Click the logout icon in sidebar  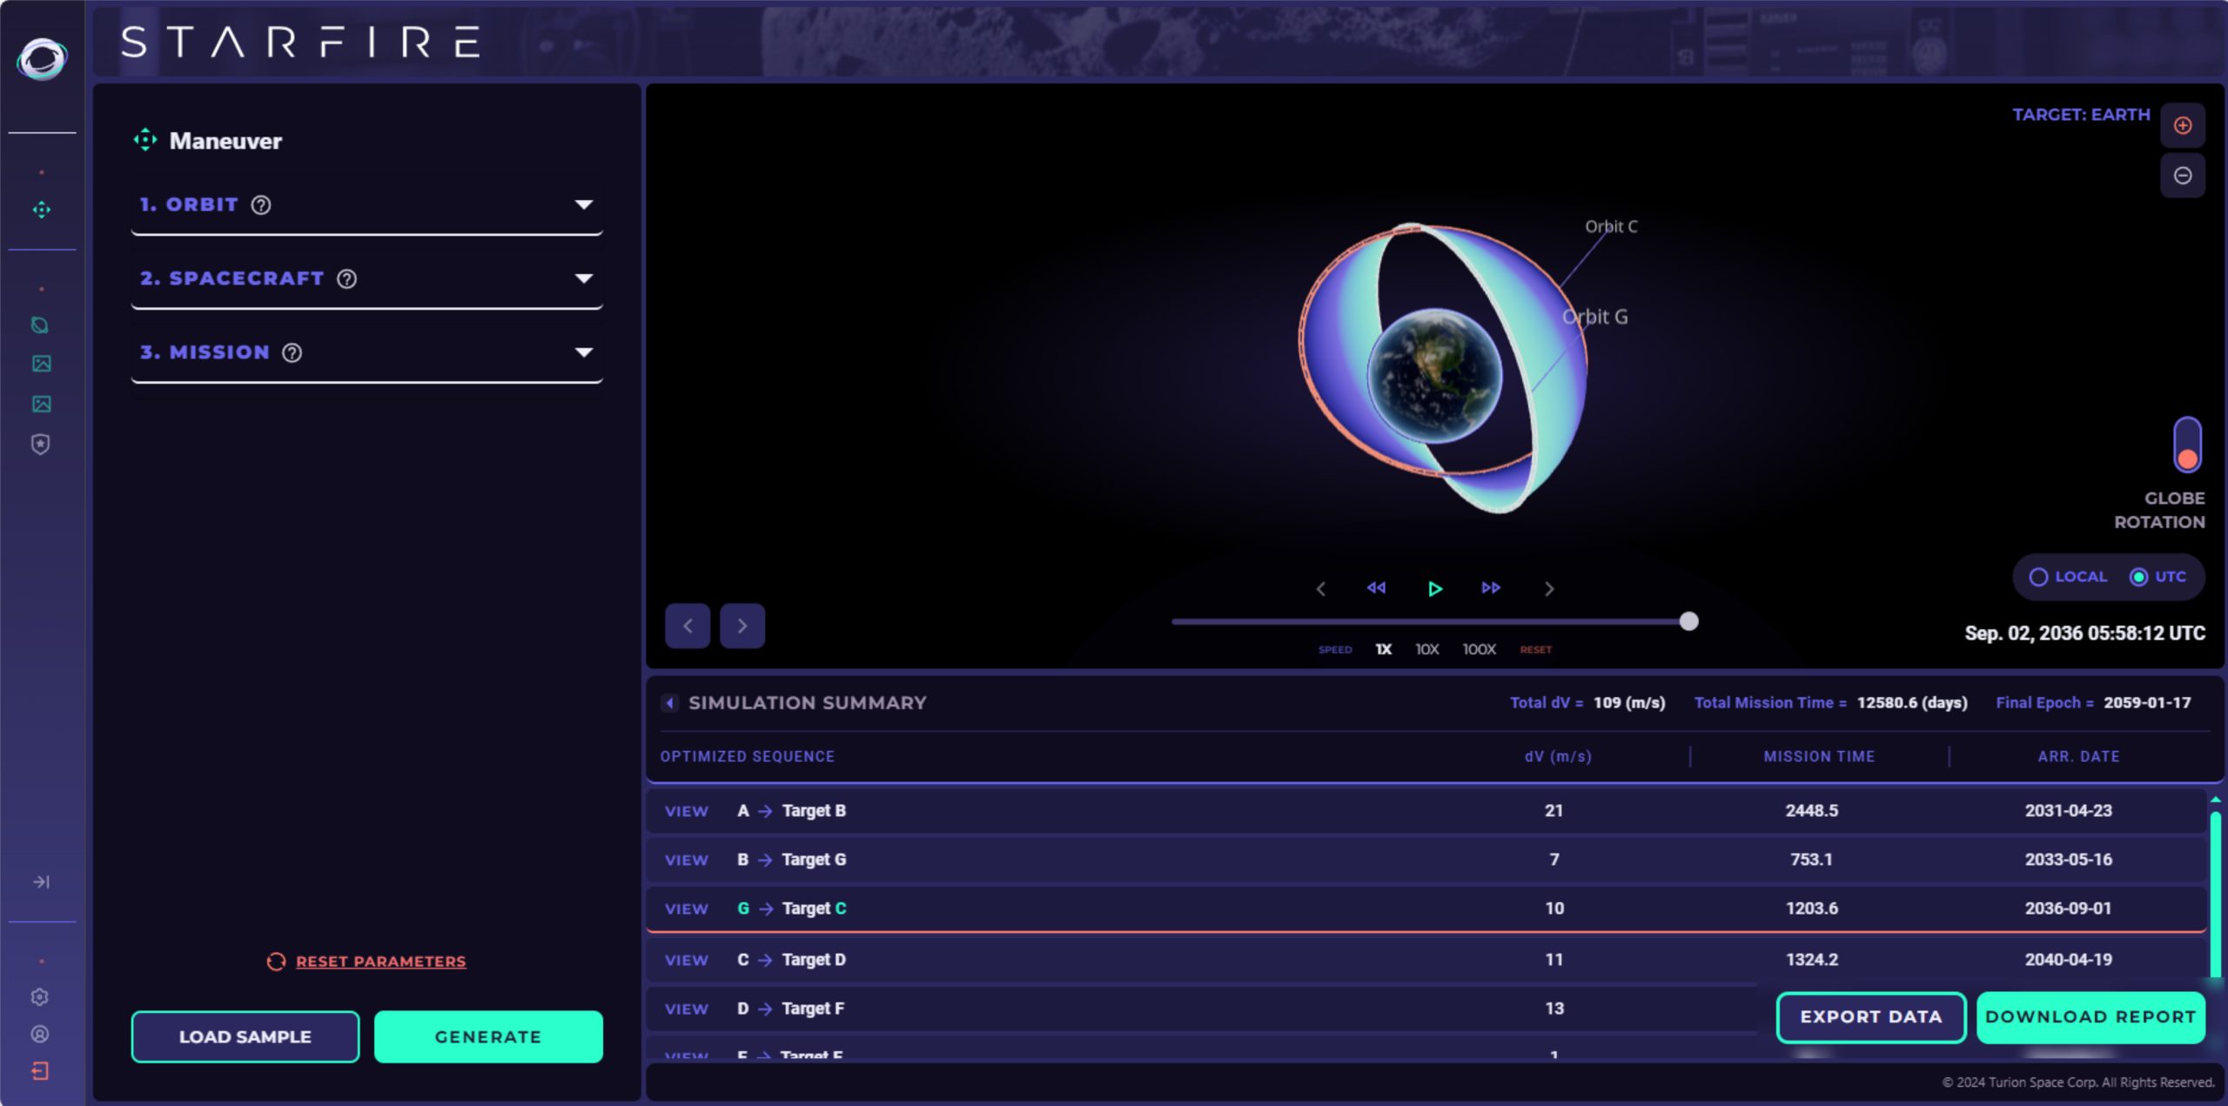40,1070
